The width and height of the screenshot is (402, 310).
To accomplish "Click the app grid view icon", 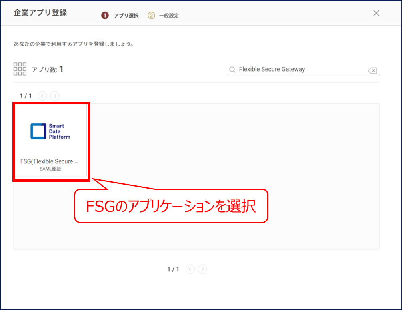I will click(x=20, y=69).
